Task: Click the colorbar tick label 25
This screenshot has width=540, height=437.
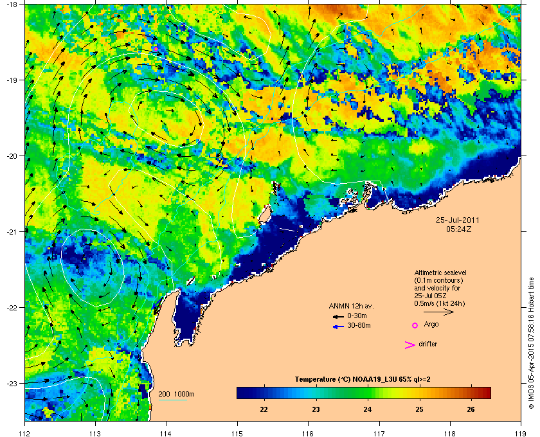Action: (x=419, y=409)
